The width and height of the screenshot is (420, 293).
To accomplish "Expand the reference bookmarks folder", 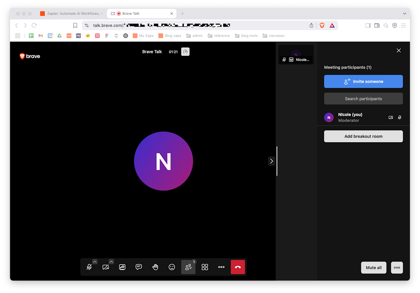I will [x=219, y=36].
